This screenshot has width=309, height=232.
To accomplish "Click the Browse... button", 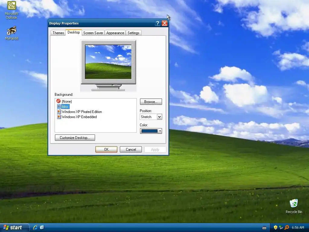I will click(151, 102).
